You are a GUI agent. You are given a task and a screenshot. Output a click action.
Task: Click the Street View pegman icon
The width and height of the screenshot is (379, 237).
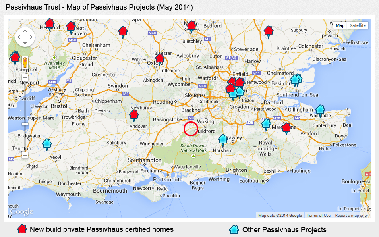(x=25, y=64)
